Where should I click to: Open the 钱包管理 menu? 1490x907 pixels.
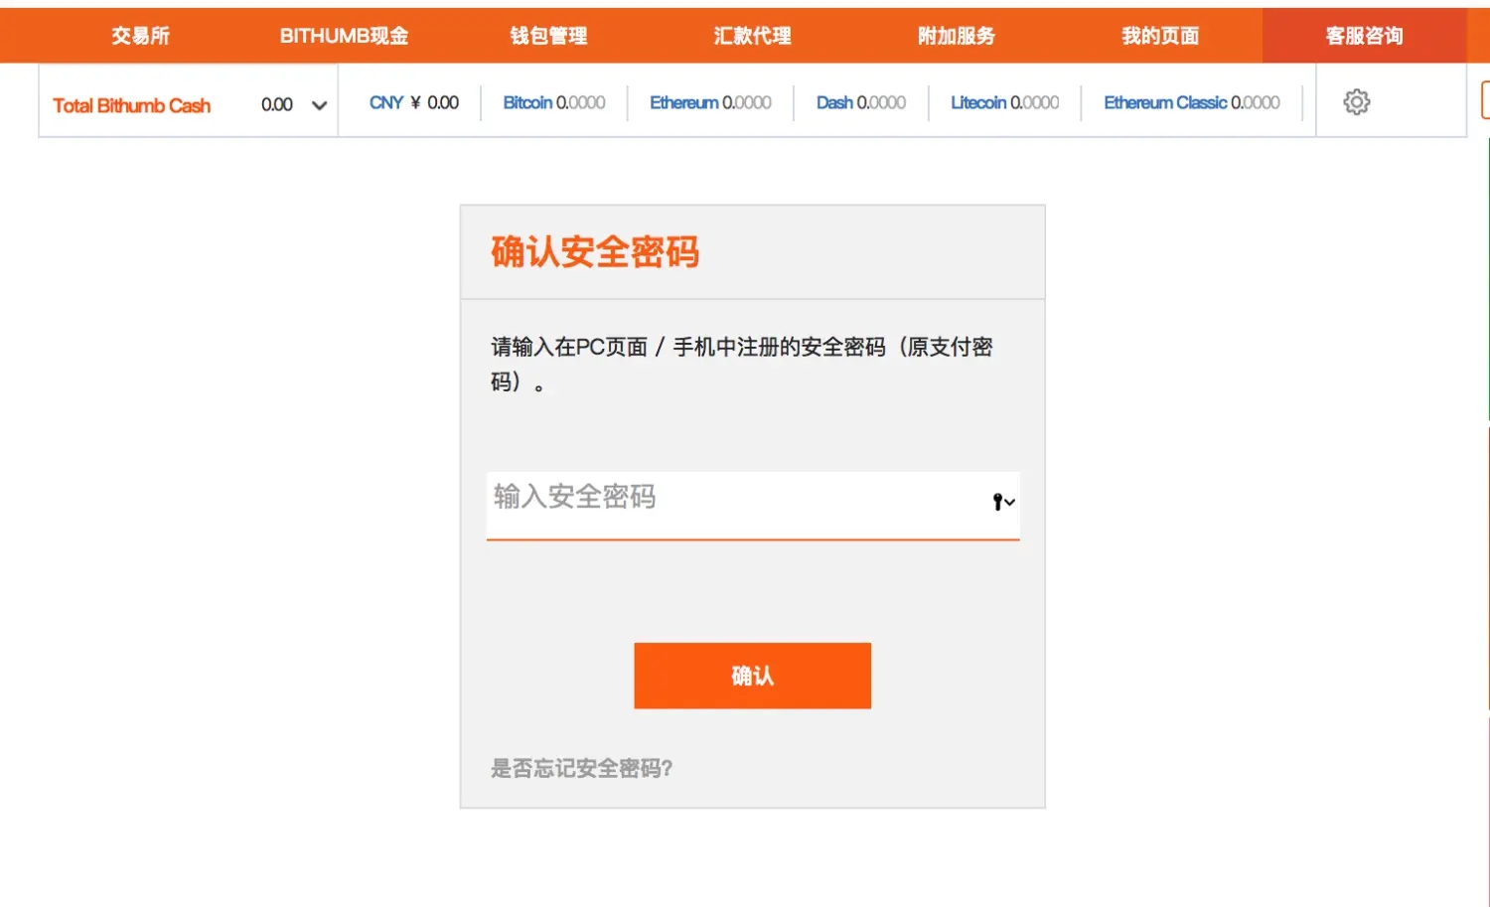click(x=546, y=35)
